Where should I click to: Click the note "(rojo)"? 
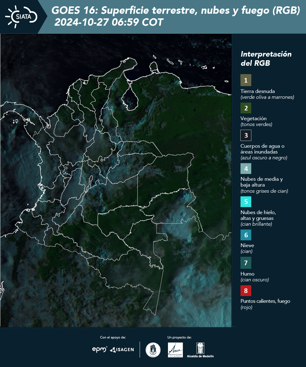[x=246, y=307]
